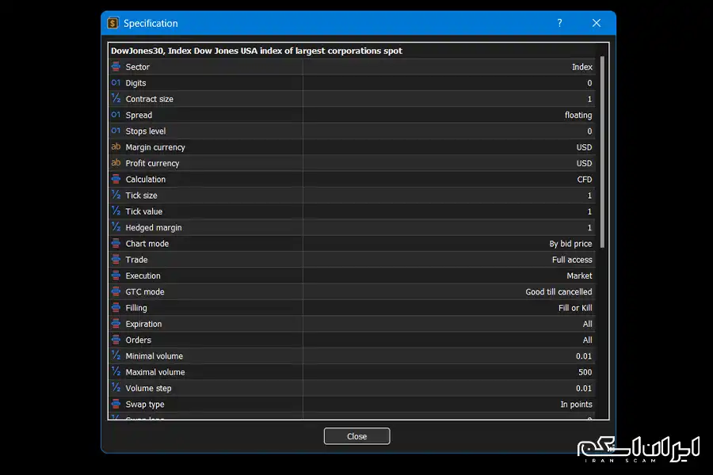
Task: Click the Swap type row icon
Action: tap(116, 404)
